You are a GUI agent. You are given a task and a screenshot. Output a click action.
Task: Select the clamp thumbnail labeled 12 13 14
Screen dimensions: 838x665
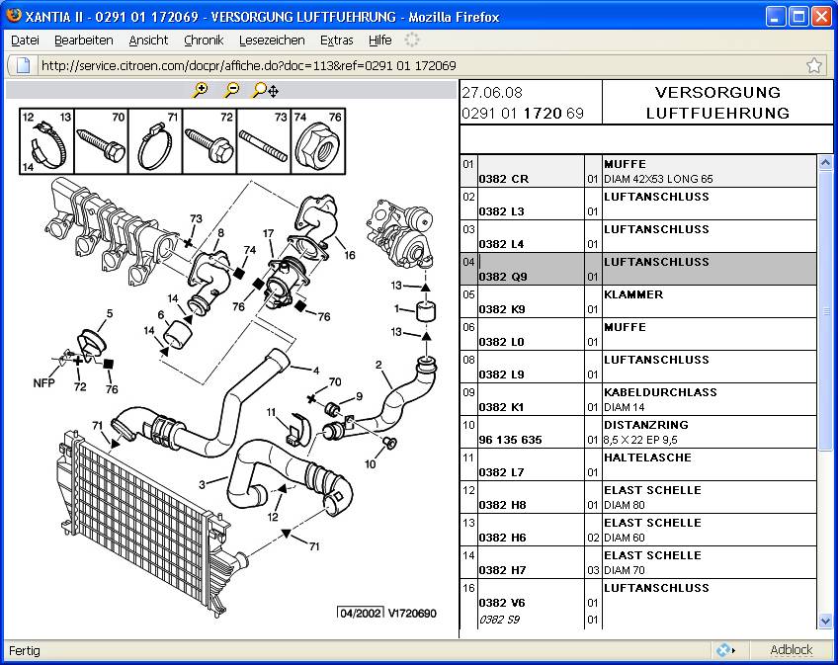[47, 141]
